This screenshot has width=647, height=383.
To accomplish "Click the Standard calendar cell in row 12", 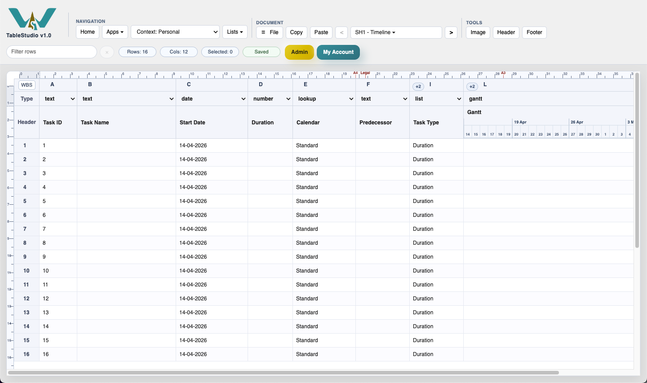I will 324,299.
